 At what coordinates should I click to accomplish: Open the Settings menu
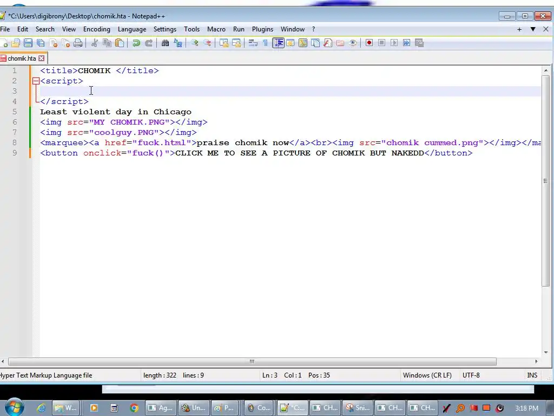tap(164, 29)
